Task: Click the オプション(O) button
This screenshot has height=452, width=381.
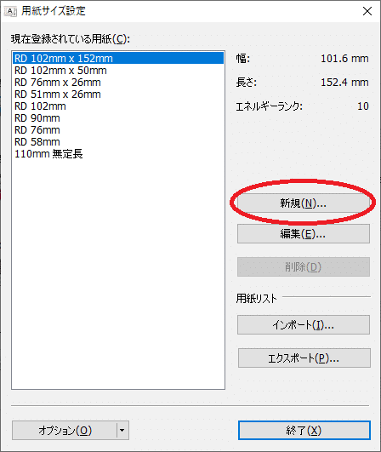Action: [x=65, y=431]
